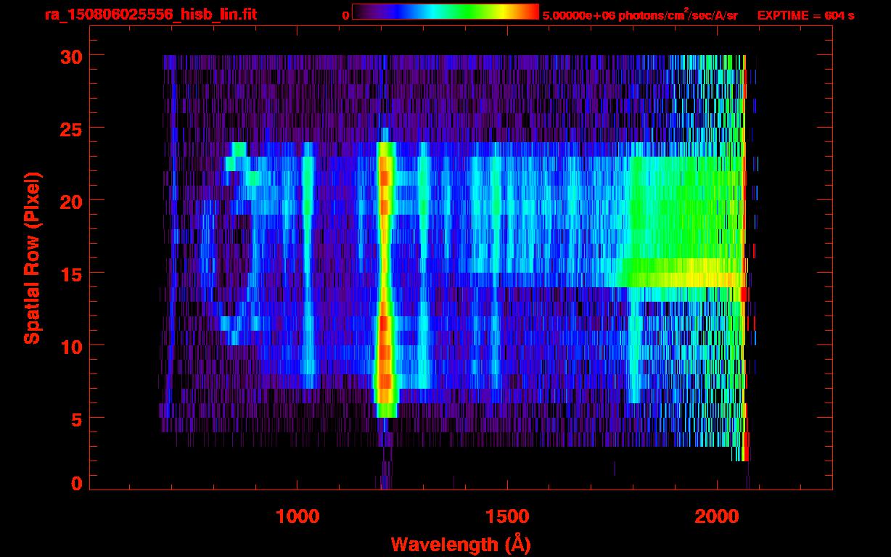Click the filename ra_150806025556_hisb_lin.fit
Image resolution: width=891 pixels, height=557 pixels.
[x=149, y=15]
